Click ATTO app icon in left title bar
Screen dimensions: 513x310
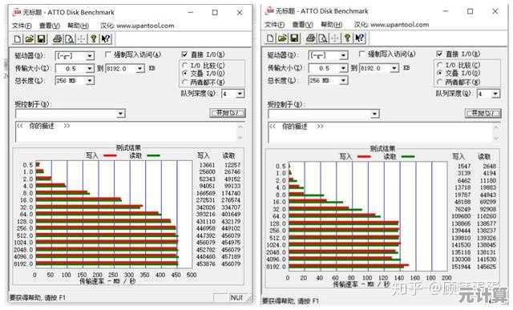pyautogui.click(x=16, y=12)
